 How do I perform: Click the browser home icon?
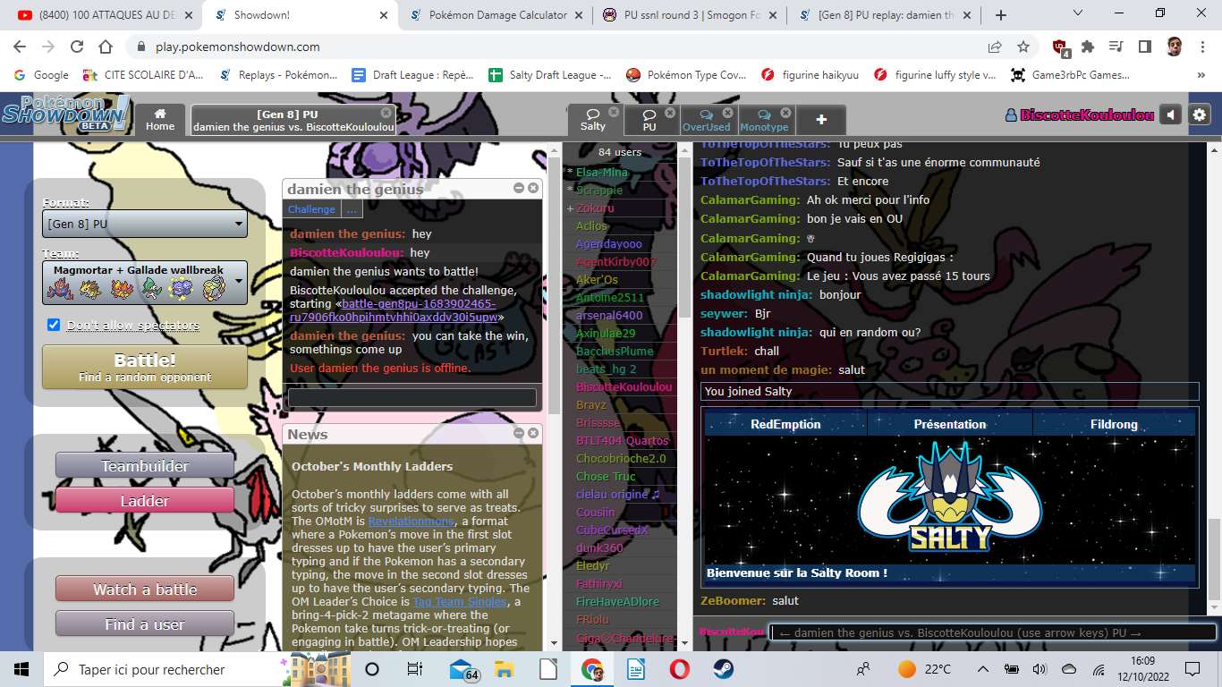[x=106, y=47]
